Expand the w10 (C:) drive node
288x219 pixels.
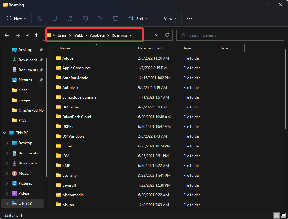7,204
